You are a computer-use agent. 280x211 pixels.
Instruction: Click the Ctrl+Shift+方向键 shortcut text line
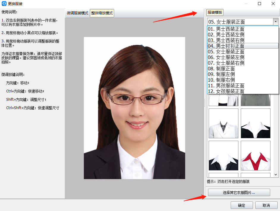(x=33, y=108)
